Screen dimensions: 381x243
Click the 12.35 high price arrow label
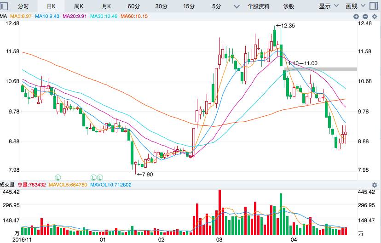click(284, 26)
